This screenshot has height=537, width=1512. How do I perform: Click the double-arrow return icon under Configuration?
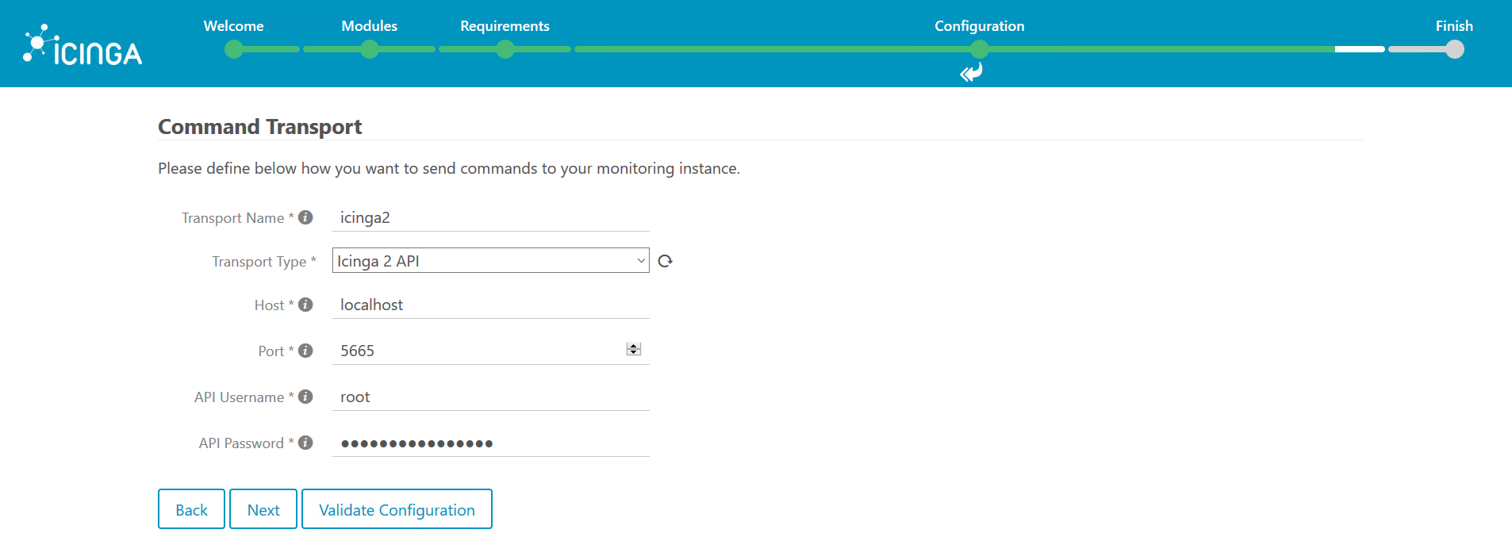tap(971, 73)
